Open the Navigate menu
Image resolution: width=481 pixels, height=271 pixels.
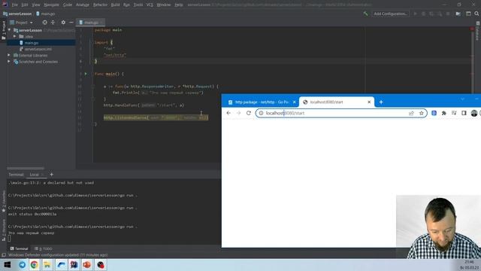(x=51, y=5)
